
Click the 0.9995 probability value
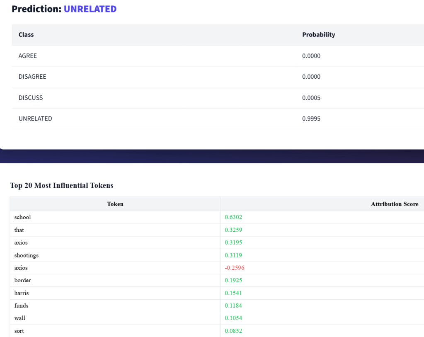311,119
